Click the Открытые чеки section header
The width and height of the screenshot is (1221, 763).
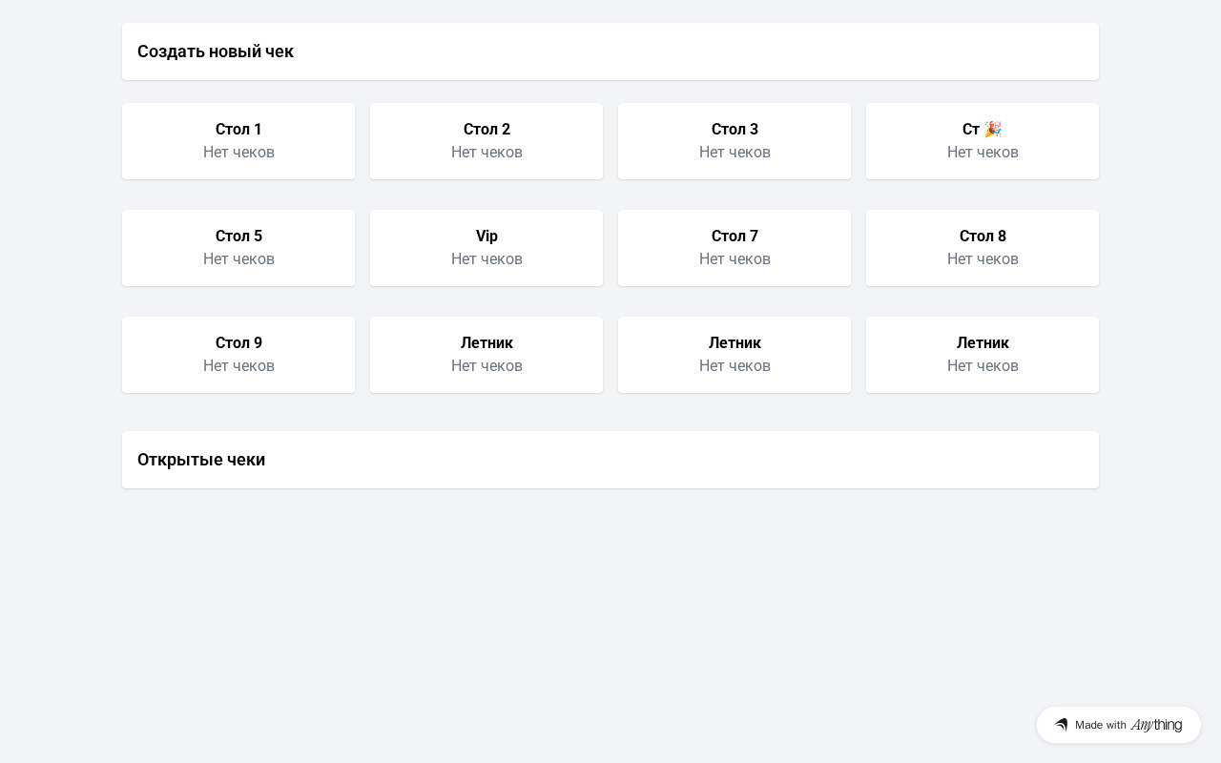click(x=201, y=460)
